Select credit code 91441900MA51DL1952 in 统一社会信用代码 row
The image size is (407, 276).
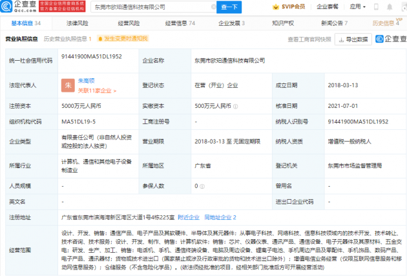[91, 57]
